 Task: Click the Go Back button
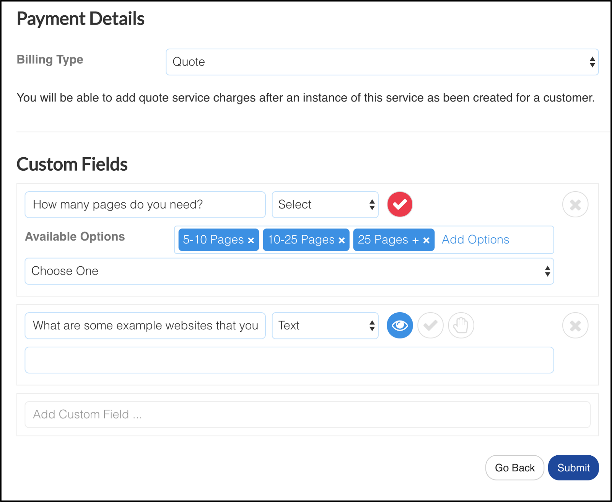(514, 468)
